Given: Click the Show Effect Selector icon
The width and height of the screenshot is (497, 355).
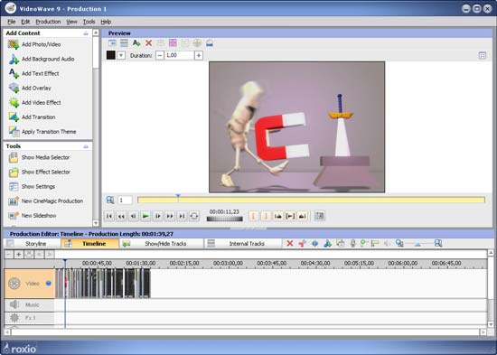Looking at the screenshot, I should click(14, 173).
